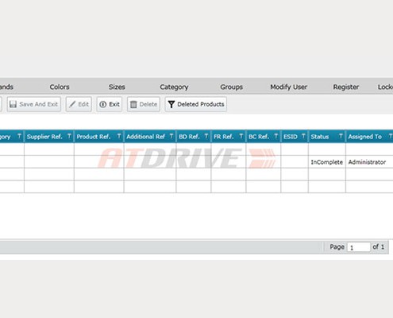The image size is (393, 318).
Task: Click the Delete trash can icon
Action: pyautogui.click(x=133, y=104)
